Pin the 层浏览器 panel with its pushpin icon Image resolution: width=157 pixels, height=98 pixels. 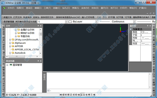(x=38, y=61)
